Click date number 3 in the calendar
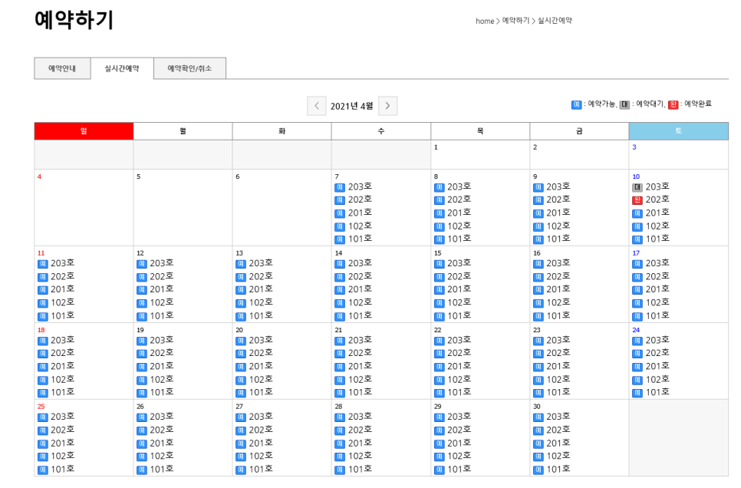741x488 pixels. click(634, 147)
